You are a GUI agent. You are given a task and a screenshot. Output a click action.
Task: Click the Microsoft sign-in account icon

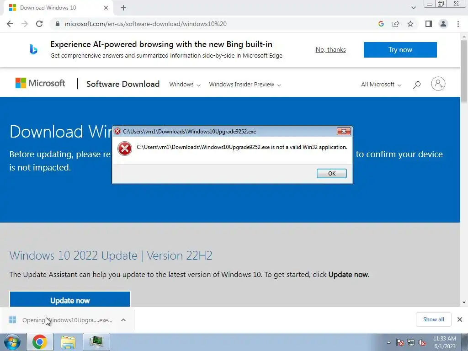pos(438,84)
